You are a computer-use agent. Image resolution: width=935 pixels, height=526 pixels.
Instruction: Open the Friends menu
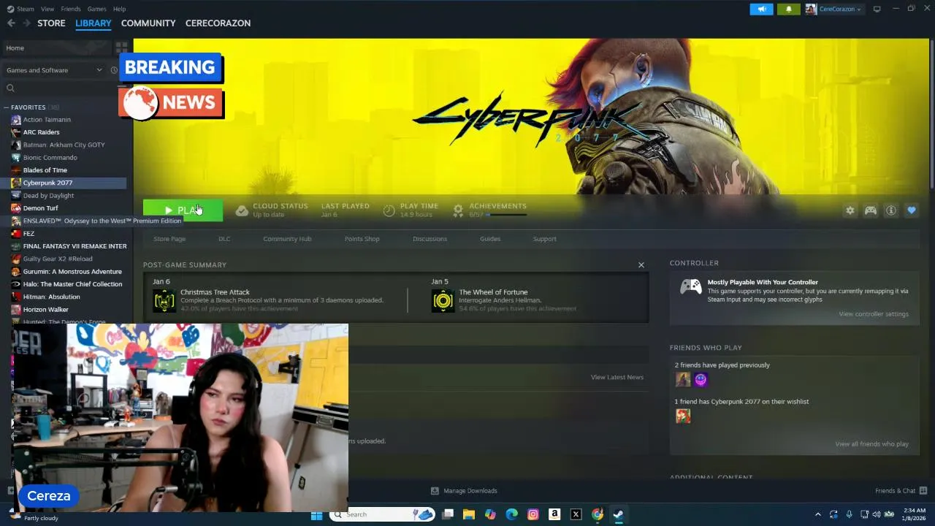click(x=71, y=9)
